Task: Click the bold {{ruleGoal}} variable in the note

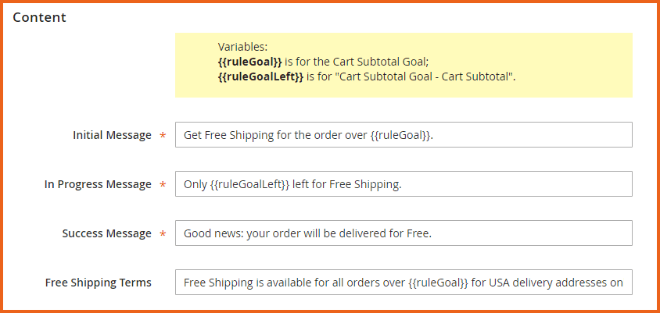Action: (249, 62)
